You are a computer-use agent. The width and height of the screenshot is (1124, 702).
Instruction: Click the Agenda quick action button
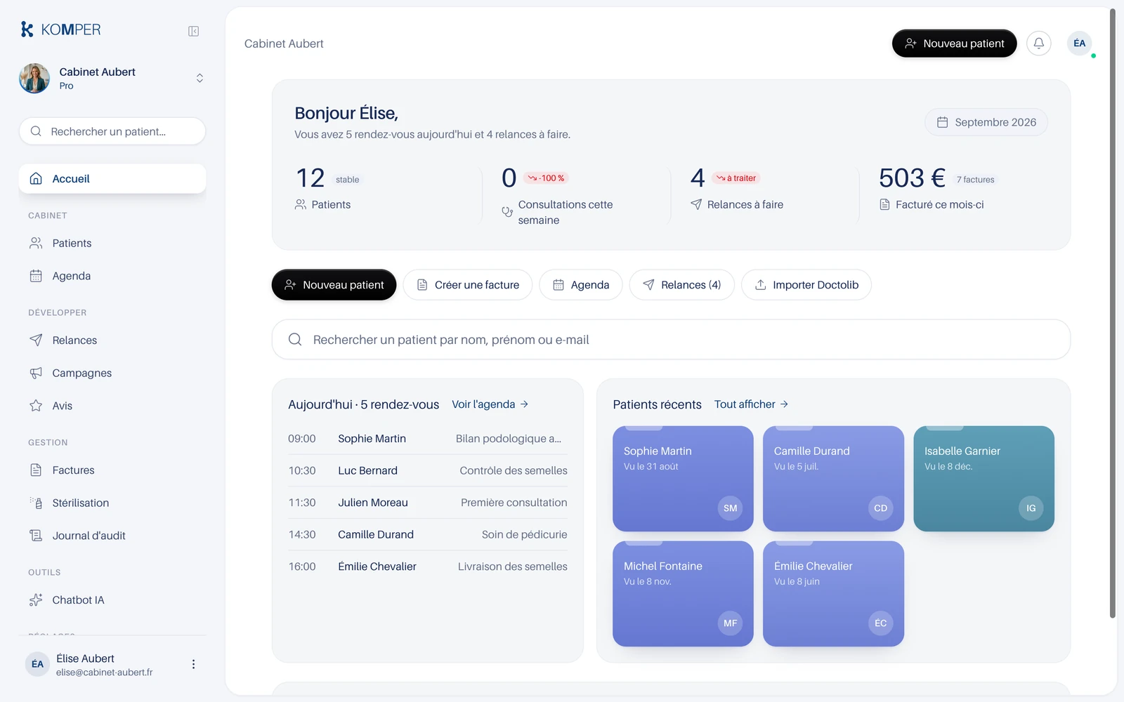(581, 285)
